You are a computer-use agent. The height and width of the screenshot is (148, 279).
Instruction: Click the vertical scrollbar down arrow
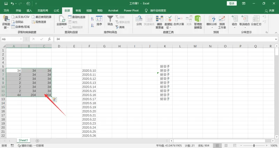click(x=277, y=137)
